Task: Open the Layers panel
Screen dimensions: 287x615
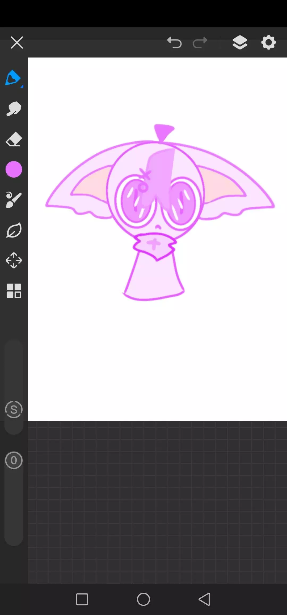Action: pos(240,42)
